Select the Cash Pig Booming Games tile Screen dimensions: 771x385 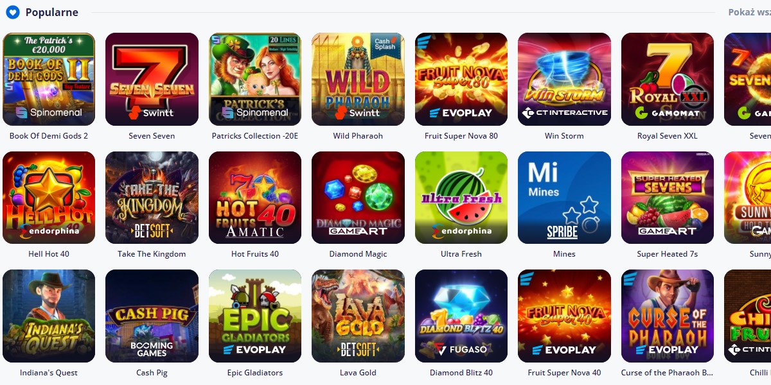point(152,316)
